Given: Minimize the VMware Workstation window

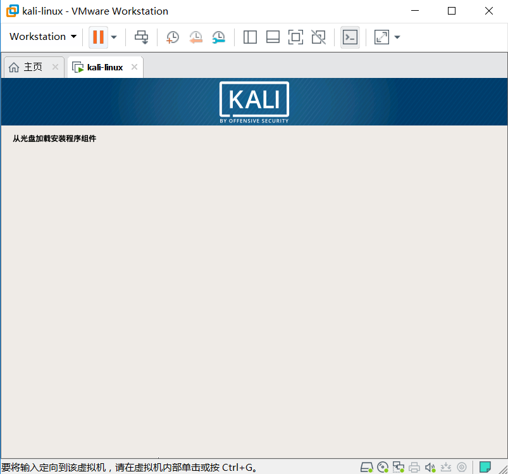Looking at the screenshot, I should coord(415,11).
